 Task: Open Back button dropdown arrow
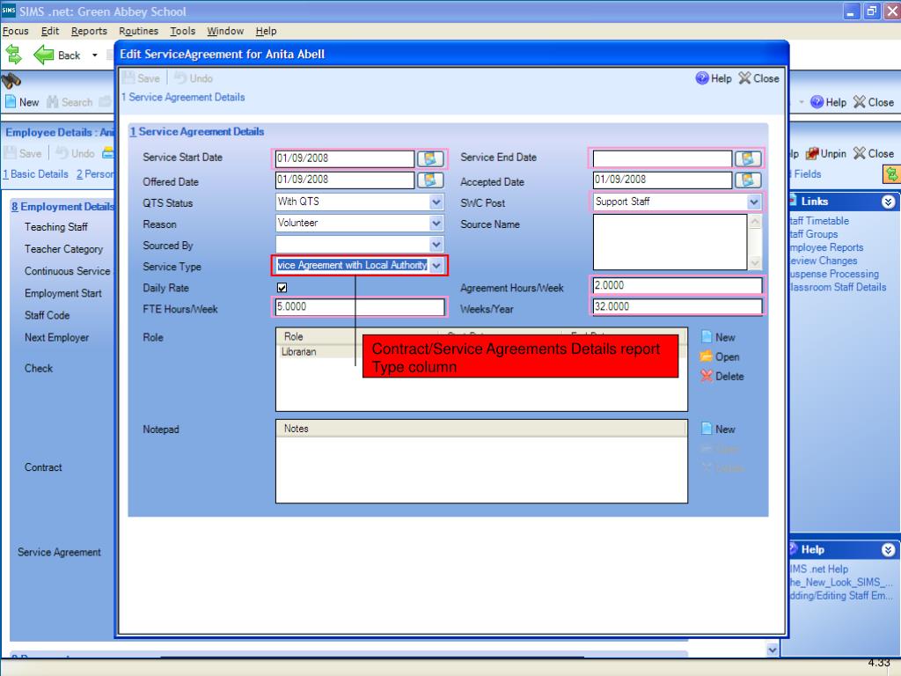pos(95,55)
